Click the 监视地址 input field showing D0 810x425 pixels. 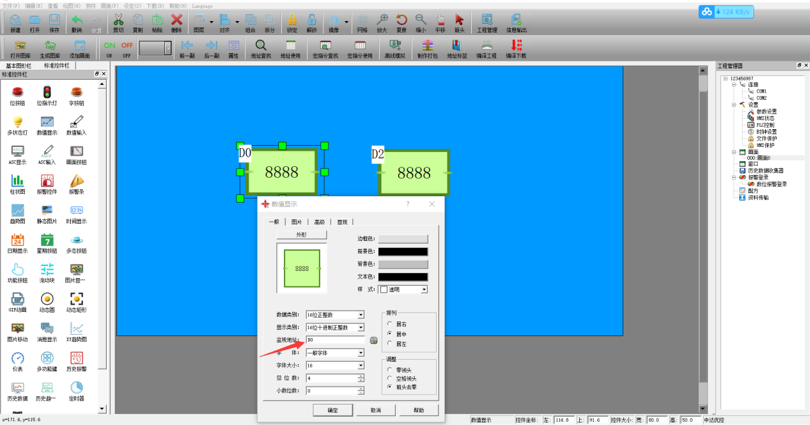[334, 340]
